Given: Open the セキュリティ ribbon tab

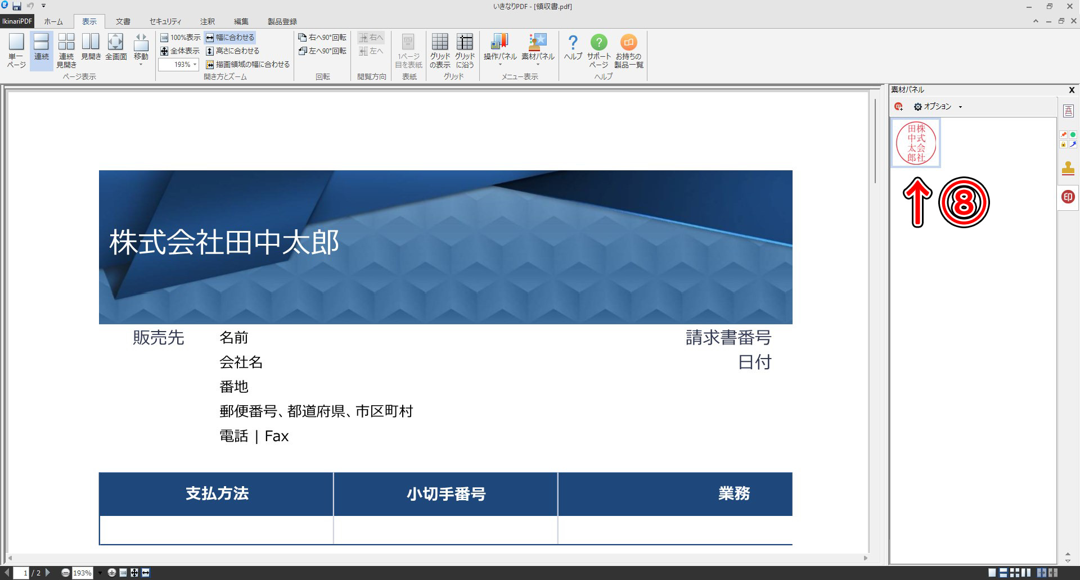Looking at the screenshot, I should coord(165,21).
